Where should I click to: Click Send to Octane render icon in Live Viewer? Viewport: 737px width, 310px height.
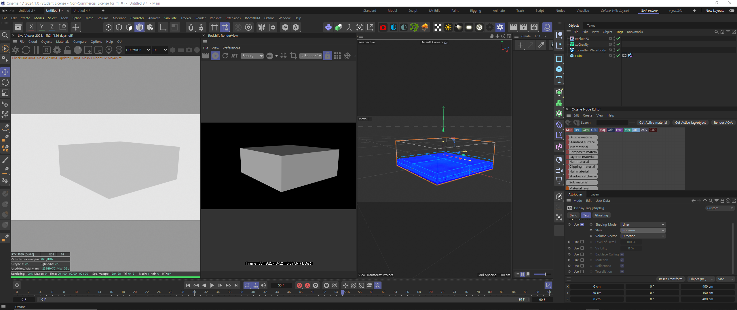tap(16, 50)
